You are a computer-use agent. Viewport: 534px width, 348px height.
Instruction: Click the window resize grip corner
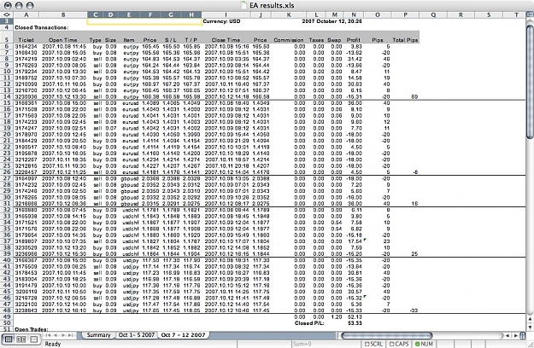click(530, 344)
